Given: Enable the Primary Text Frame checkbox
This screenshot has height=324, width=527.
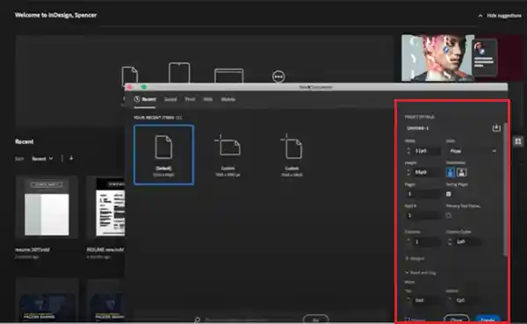Looking at the screenshot, I should coord(448,215).
